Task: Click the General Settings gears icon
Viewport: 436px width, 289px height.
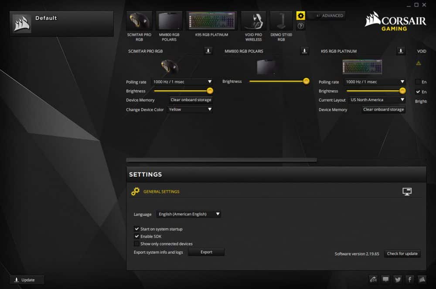Action: [x=136, y=191]
